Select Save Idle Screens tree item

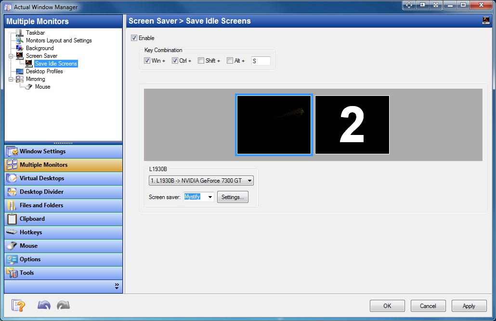click(56, 64)
